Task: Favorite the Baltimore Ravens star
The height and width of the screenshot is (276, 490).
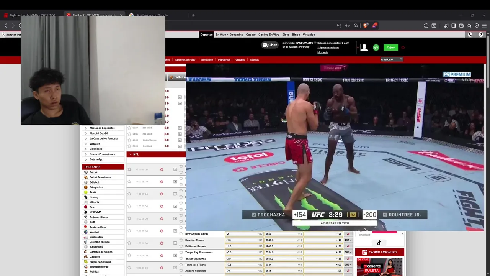Action: tap(181, 246)
